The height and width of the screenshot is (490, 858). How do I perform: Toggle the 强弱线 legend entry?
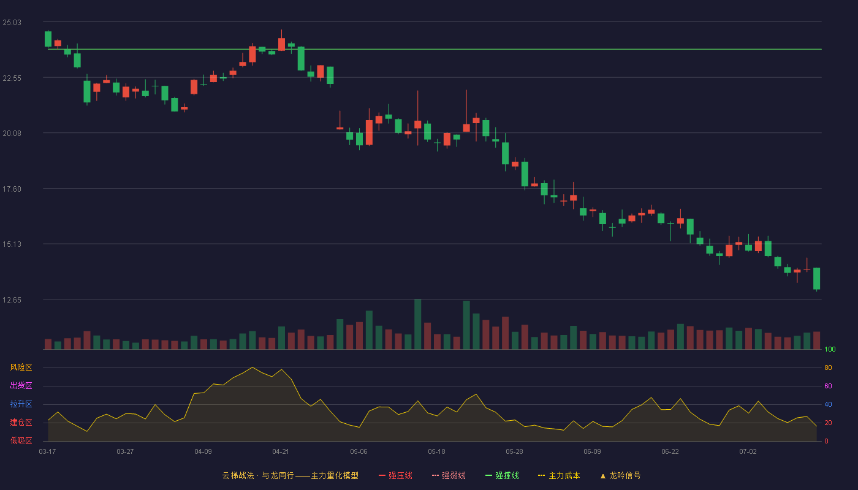tap(449, 475)
